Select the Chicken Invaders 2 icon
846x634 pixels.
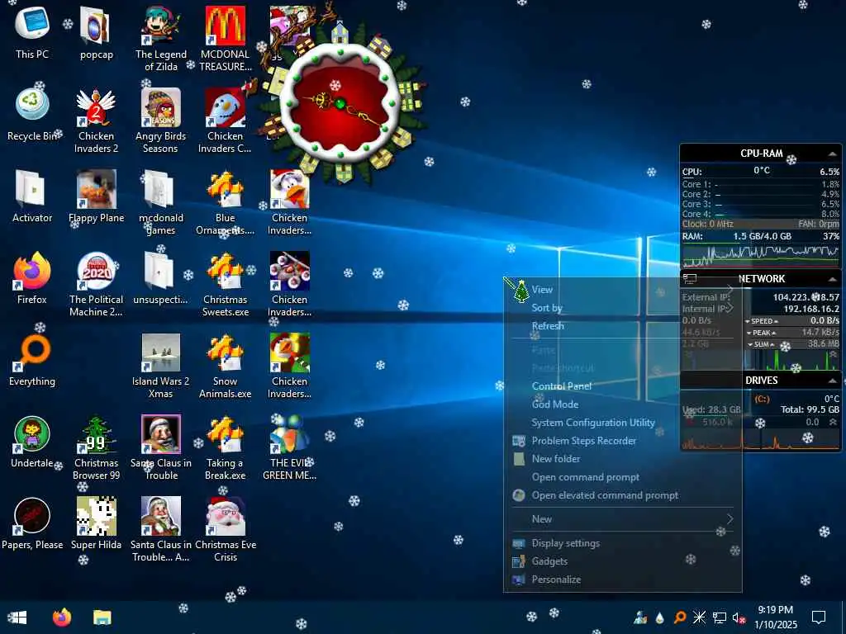coord(96,121)
